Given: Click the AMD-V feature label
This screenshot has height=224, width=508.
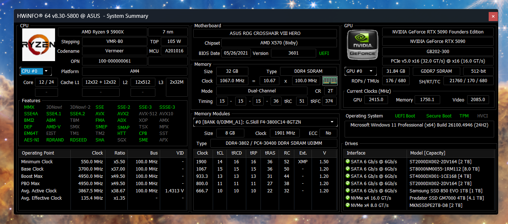Looking at the screenshot, I should [53, 127].
